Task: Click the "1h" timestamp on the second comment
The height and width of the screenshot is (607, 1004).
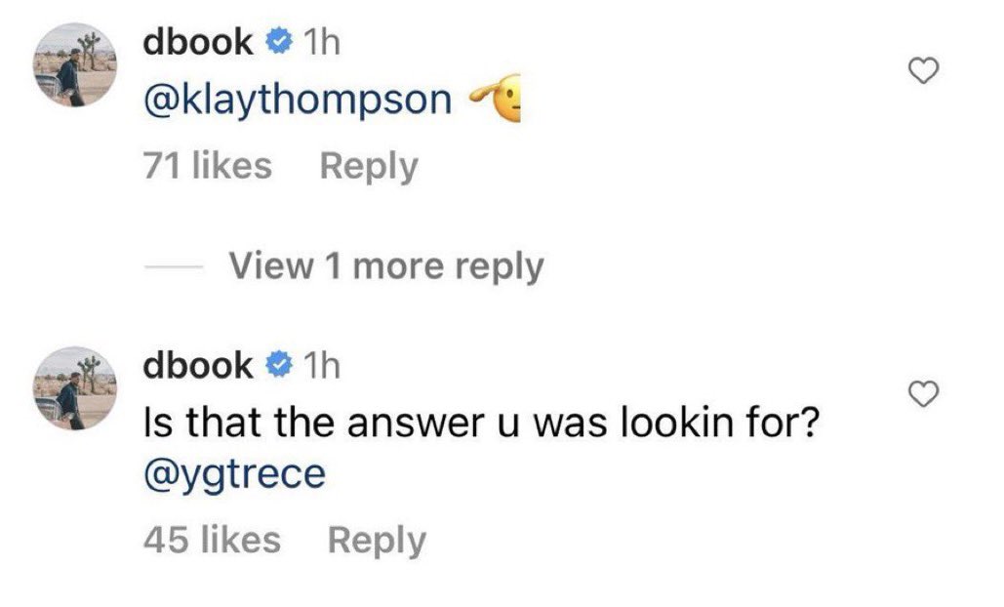Action: (x=321, y=366)
